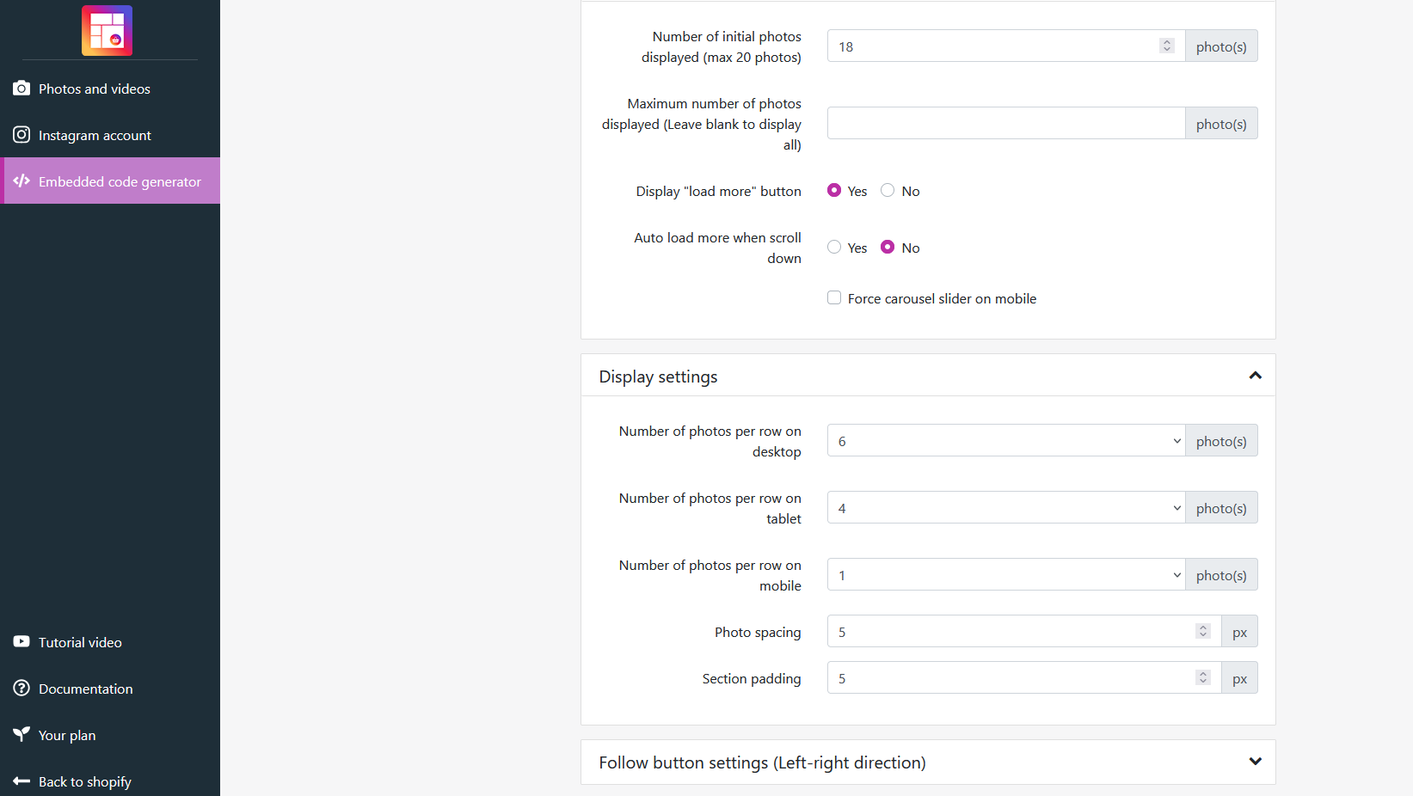This screenshot has height=796, width=1413.
Task: Click the Tutorial video play icon
Action: click(x=22, y=642)
